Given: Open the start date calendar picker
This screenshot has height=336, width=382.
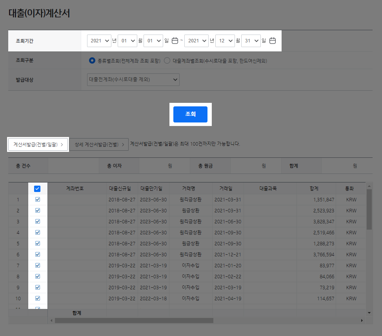Looking at the screenshot, I should tap(174, 40).
